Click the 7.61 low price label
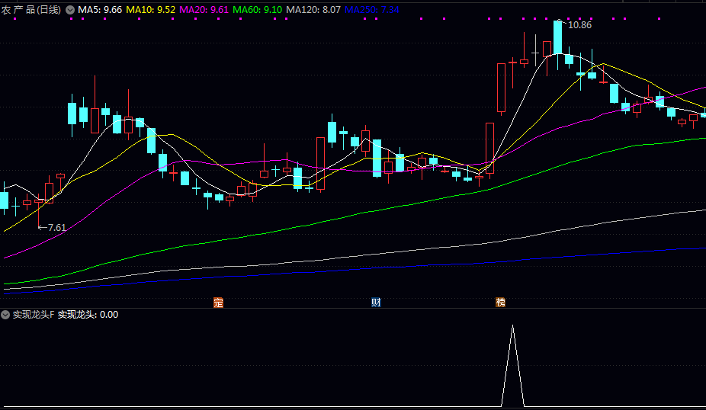 click(56, 227)
